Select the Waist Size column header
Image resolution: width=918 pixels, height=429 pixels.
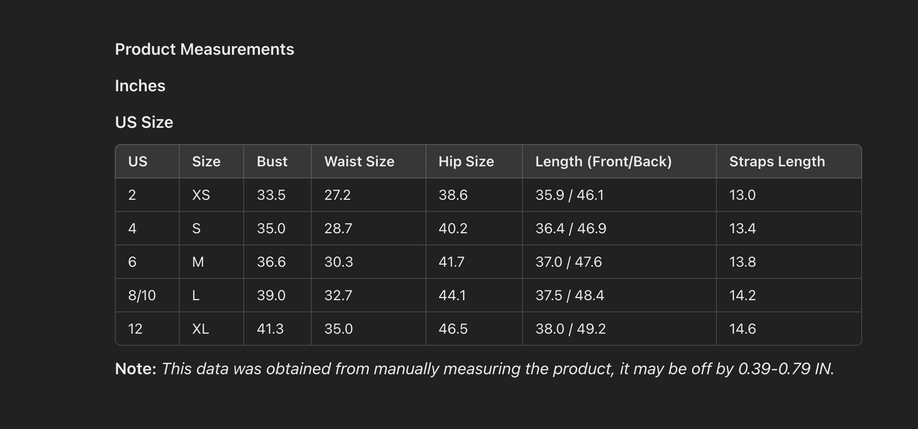pos(359,162)
